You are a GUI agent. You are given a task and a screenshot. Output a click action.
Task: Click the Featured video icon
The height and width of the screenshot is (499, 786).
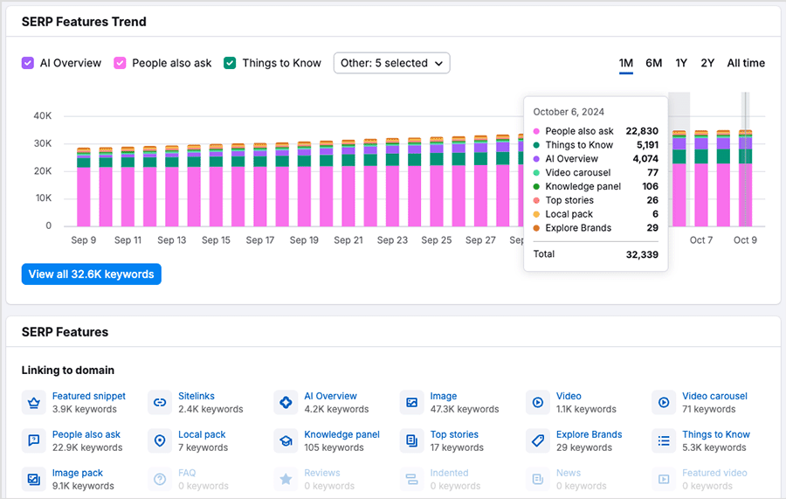(664, 480)
